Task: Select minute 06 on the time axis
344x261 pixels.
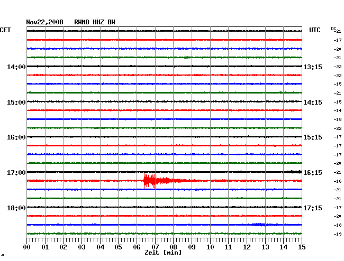Action: click(137, 247)
